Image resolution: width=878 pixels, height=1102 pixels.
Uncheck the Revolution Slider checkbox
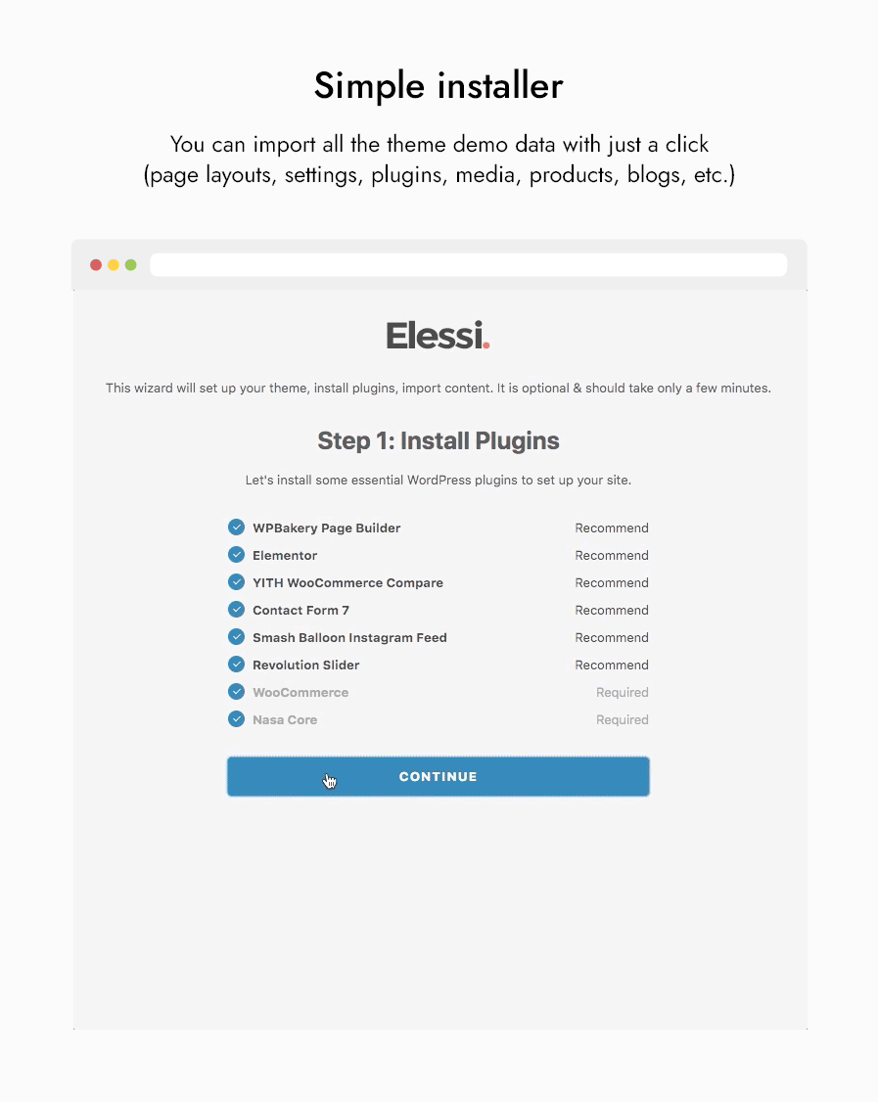[236, 665]
